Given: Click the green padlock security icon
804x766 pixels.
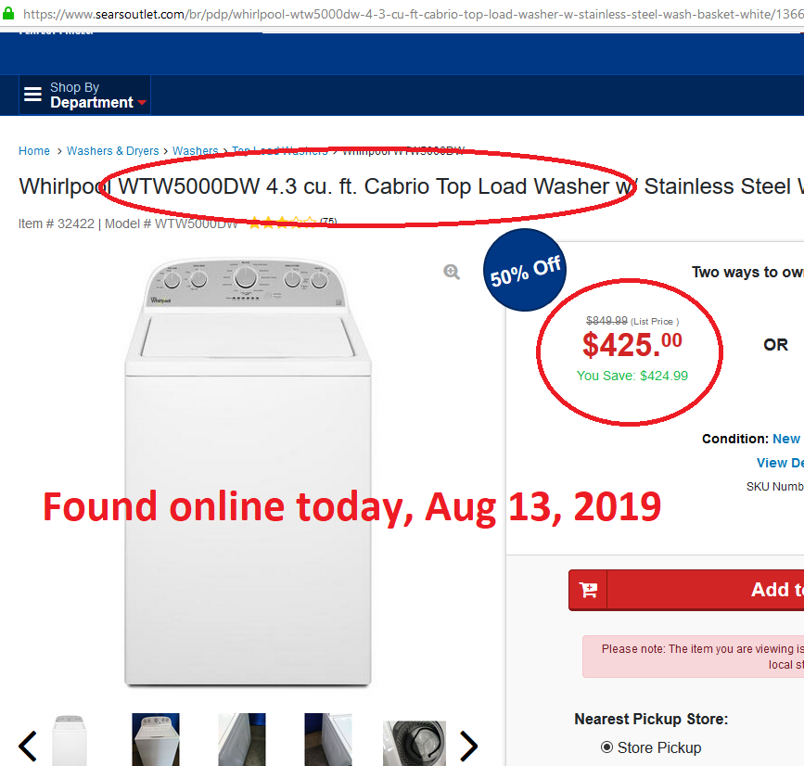Looking at the screenshot, I should 9,15.
